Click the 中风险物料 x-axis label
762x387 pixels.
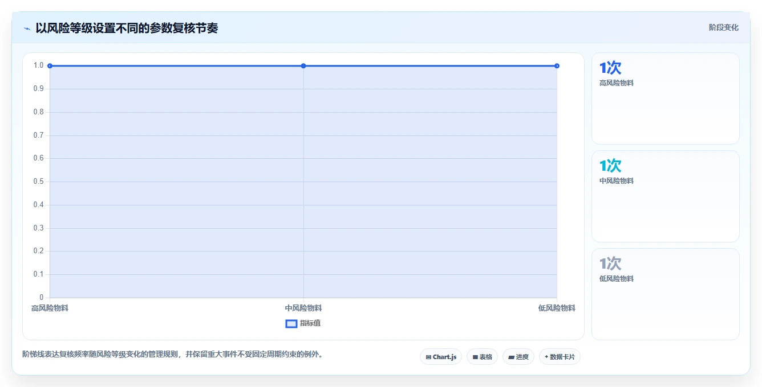[x=303, y=308]
